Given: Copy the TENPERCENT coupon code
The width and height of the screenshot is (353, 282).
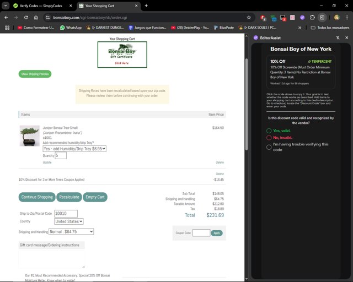Looking at the screenshot, I should [320, 61].
